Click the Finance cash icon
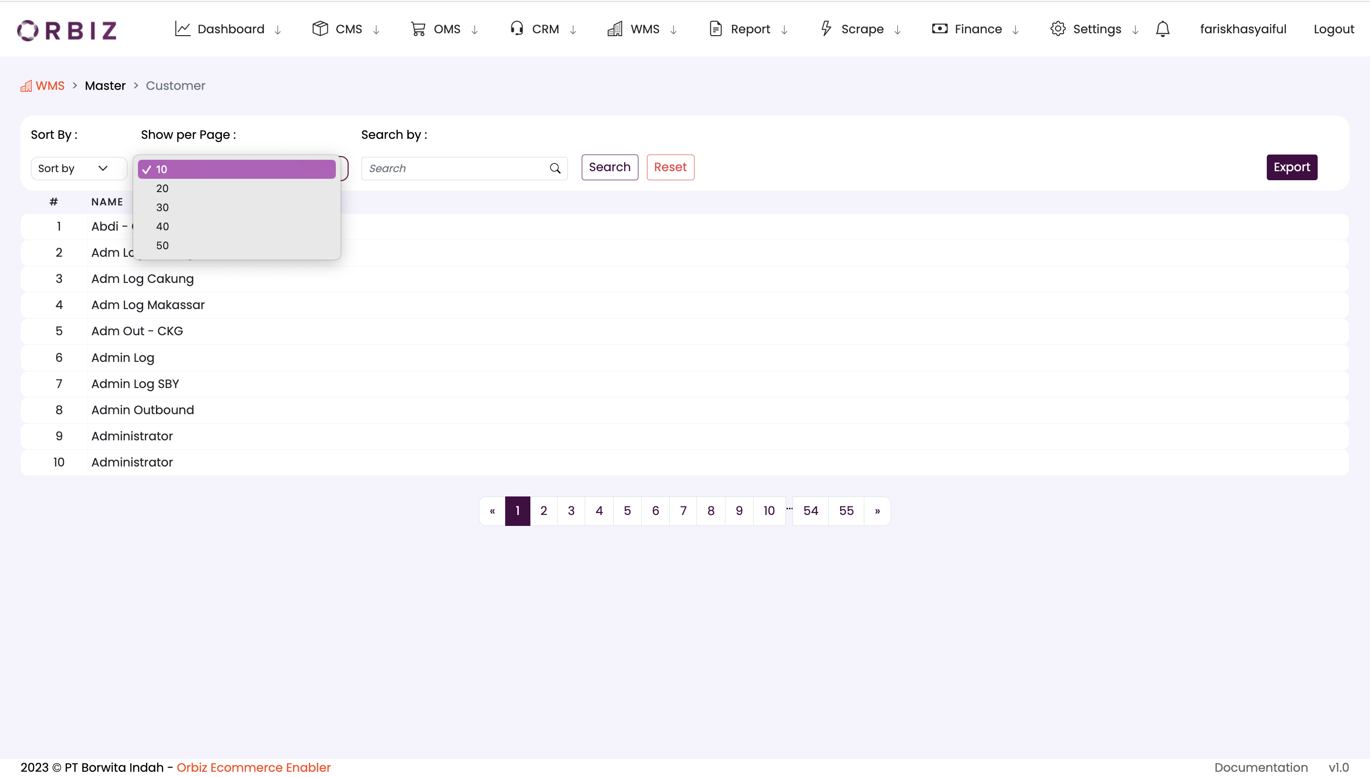 (x=940, y=29)
